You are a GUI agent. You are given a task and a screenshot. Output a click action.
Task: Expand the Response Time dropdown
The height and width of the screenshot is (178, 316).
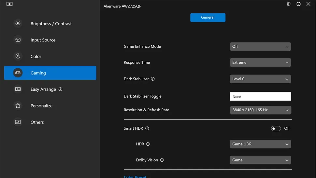tap(260, 62)
